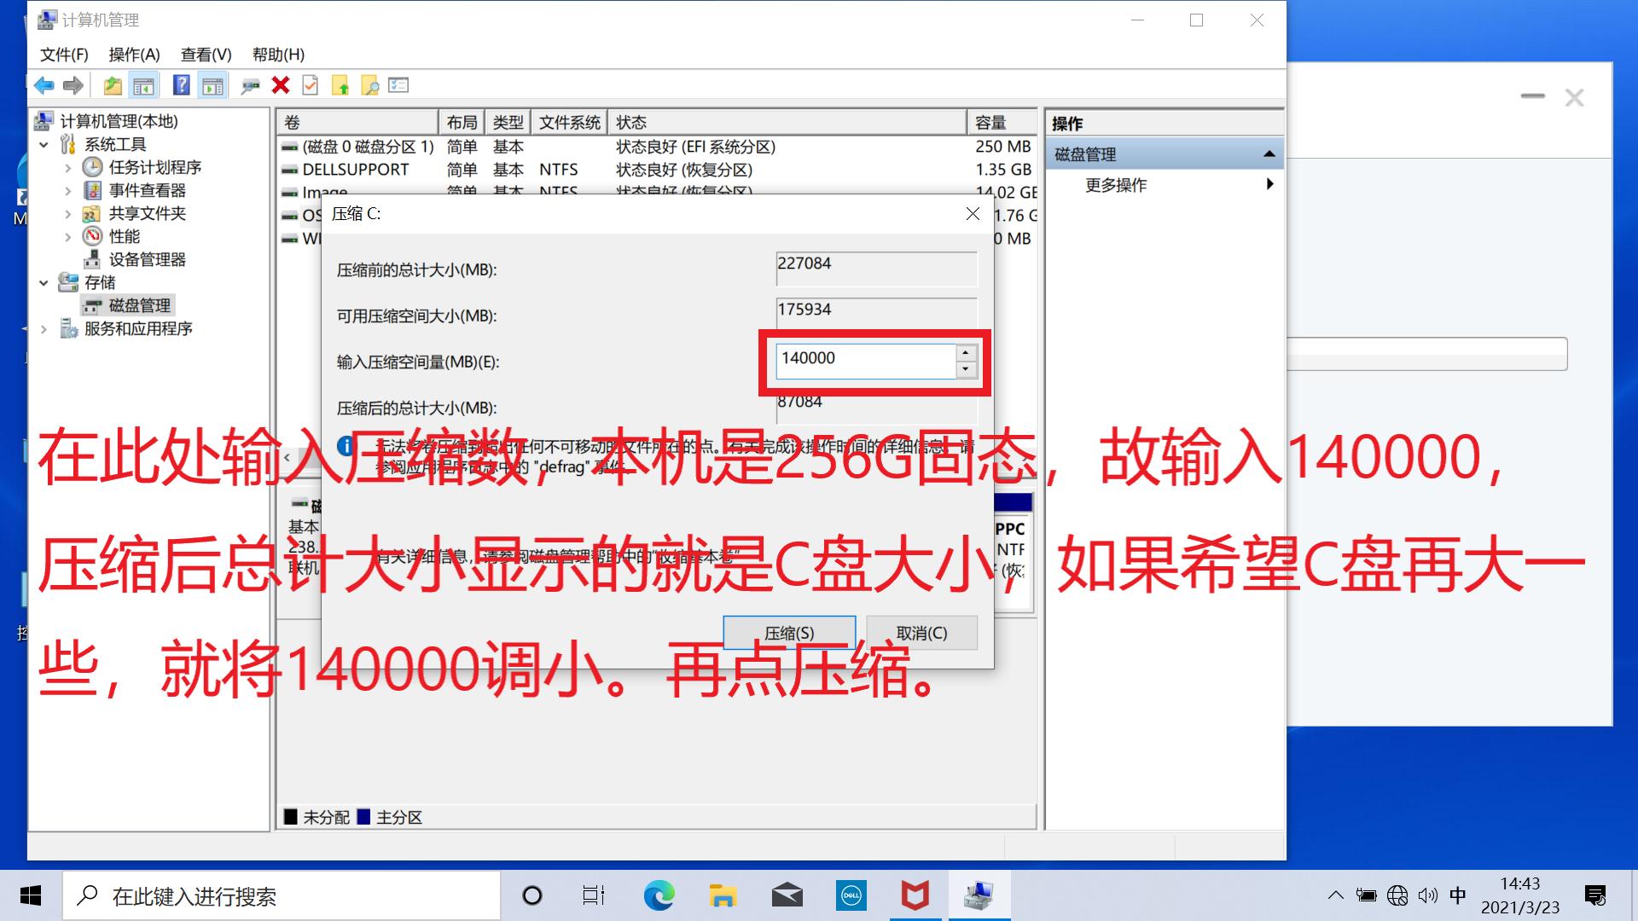Launch McAfee from the taskbar
This screenshot has width=1638, height=921.
915,895
